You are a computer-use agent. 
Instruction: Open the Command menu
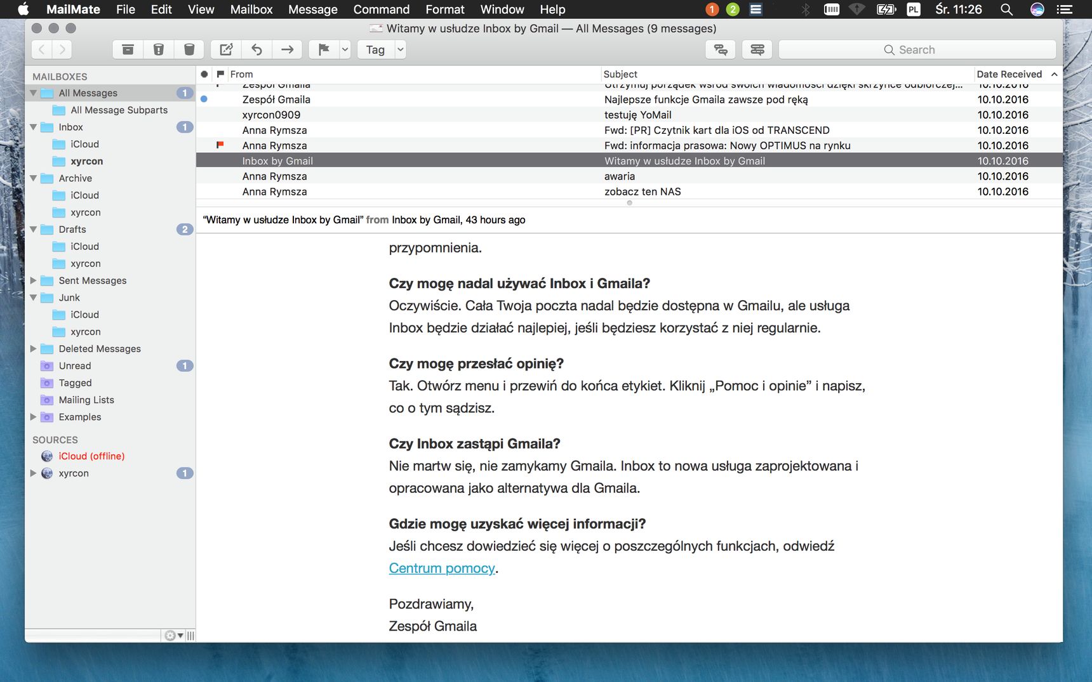(x=382, y=10)
